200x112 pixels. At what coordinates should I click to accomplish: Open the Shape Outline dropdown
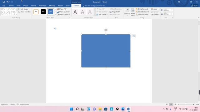tap(63, 12)
